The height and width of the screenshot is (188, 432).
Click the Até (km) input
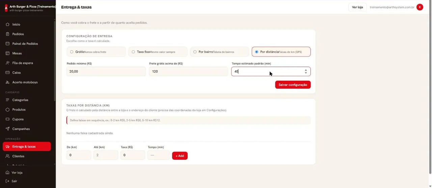tap(106, 155)
